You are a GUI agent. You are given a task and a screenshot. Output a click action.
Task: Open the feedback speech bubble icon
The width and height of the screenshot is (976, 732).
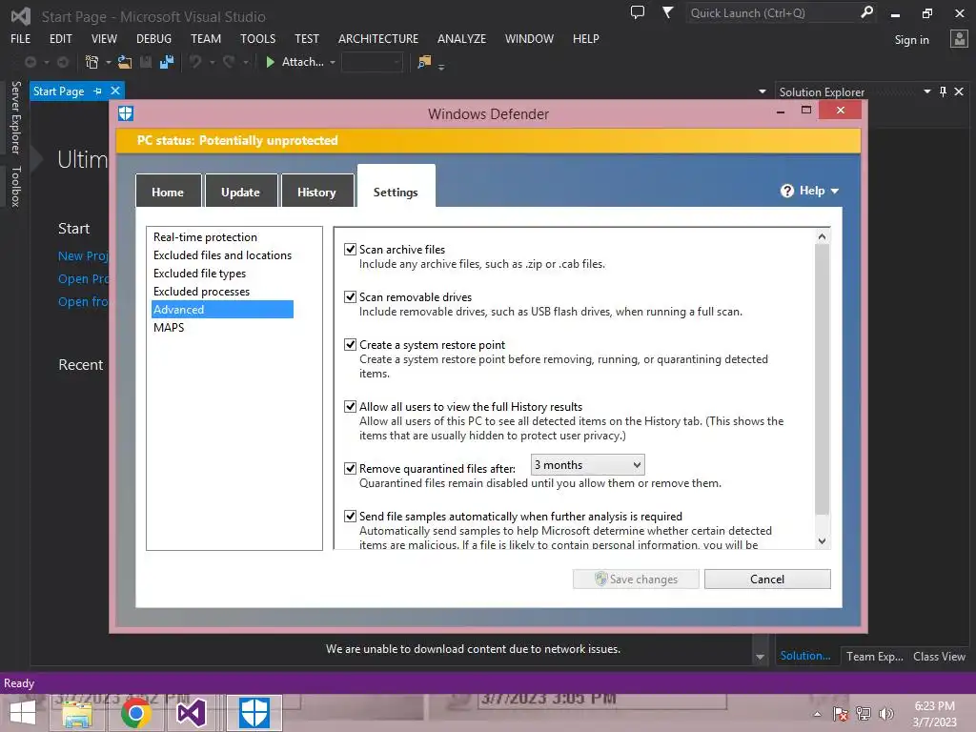[x=638, y=12]
